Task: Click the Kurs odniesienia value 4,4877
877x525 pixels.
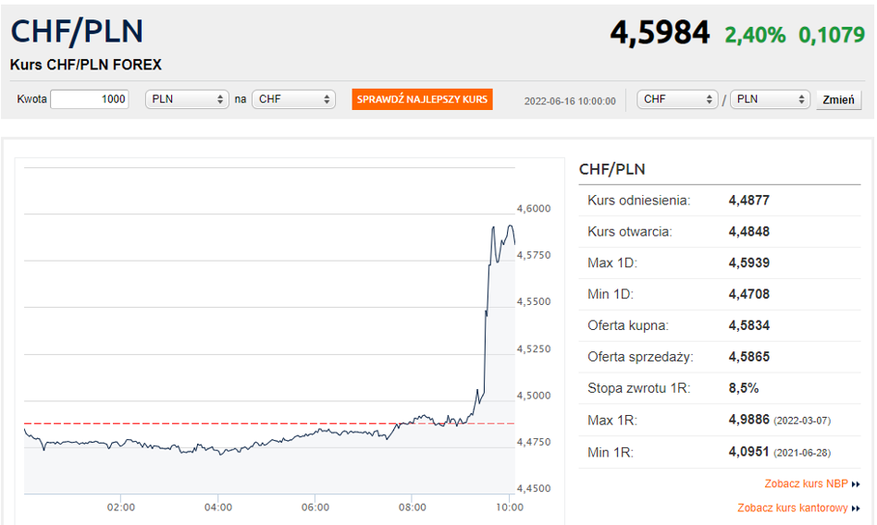Action: [748, 201]
